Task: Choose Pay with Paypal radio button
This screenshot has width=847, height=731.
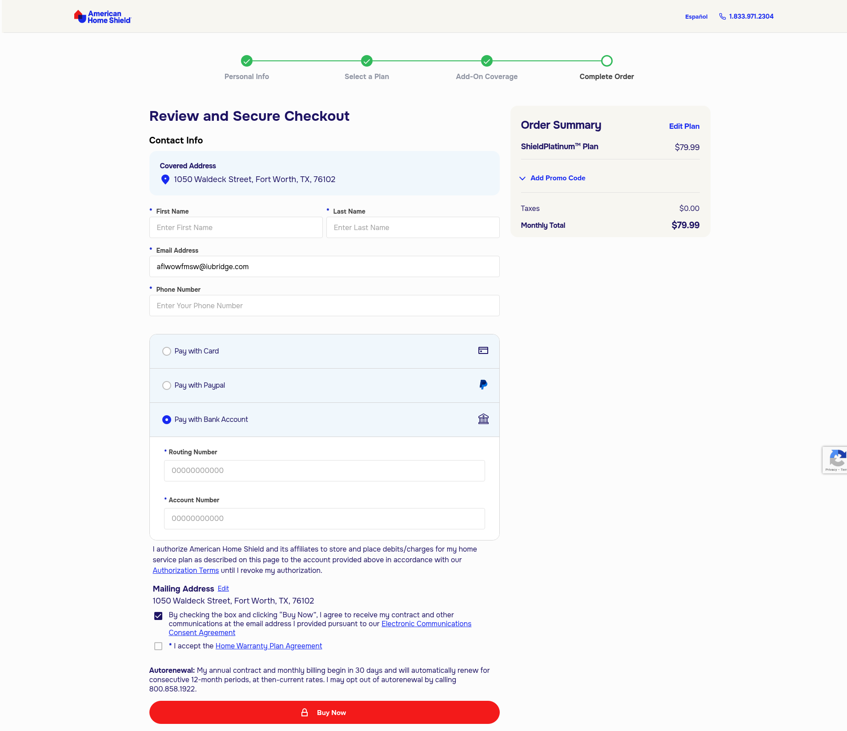Action: [167, 385]
